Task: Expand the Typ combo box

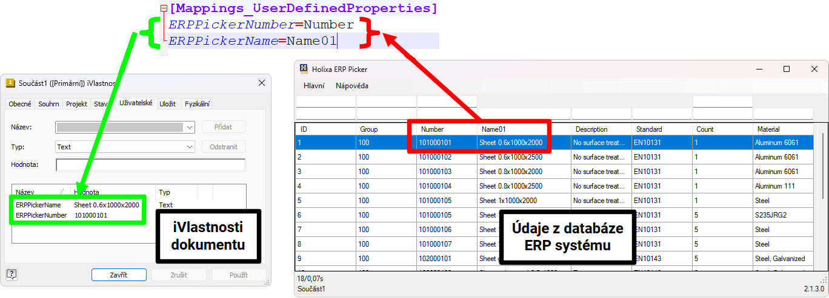Action: pyautogui.click(x=190, y=146)
